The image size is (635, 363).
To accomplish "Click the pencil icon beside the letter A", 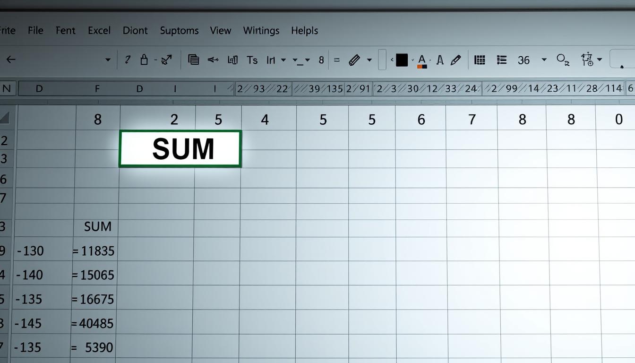I will tap(455, 60).
